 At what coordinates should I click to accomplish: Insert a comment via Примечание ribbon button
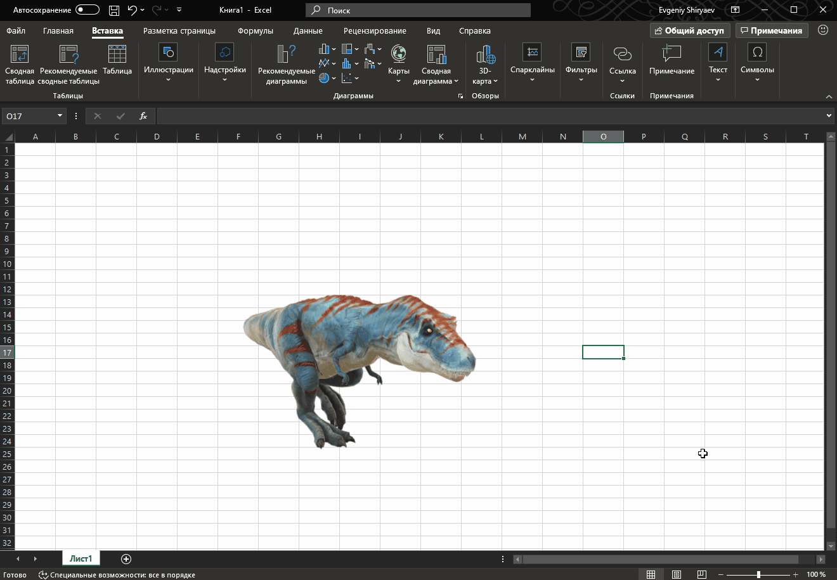pyautogui.click(x=672, y=60)
